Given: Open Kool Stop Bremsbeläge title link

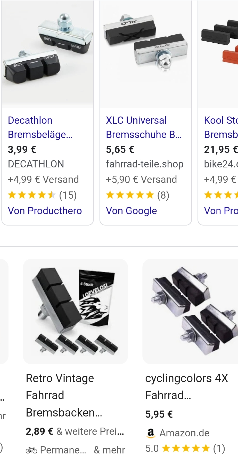Looking at the screenshot, I should click(221, 127).
